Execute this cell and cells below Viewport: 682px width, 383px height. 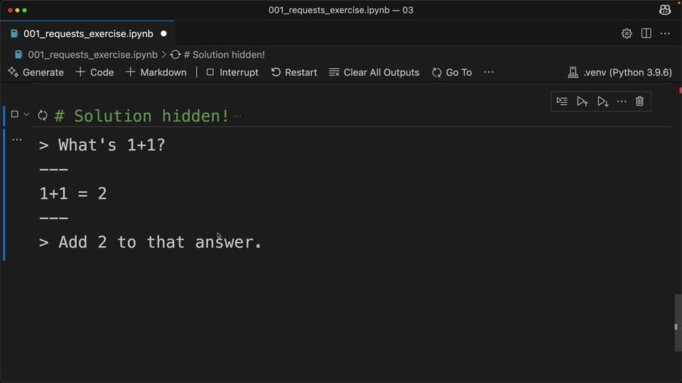(x=603, y=101)
